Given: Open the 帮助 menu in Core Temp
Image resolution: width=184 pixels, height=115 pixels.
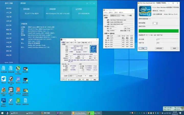Looking at the screenshot, I should coord(121,13).
